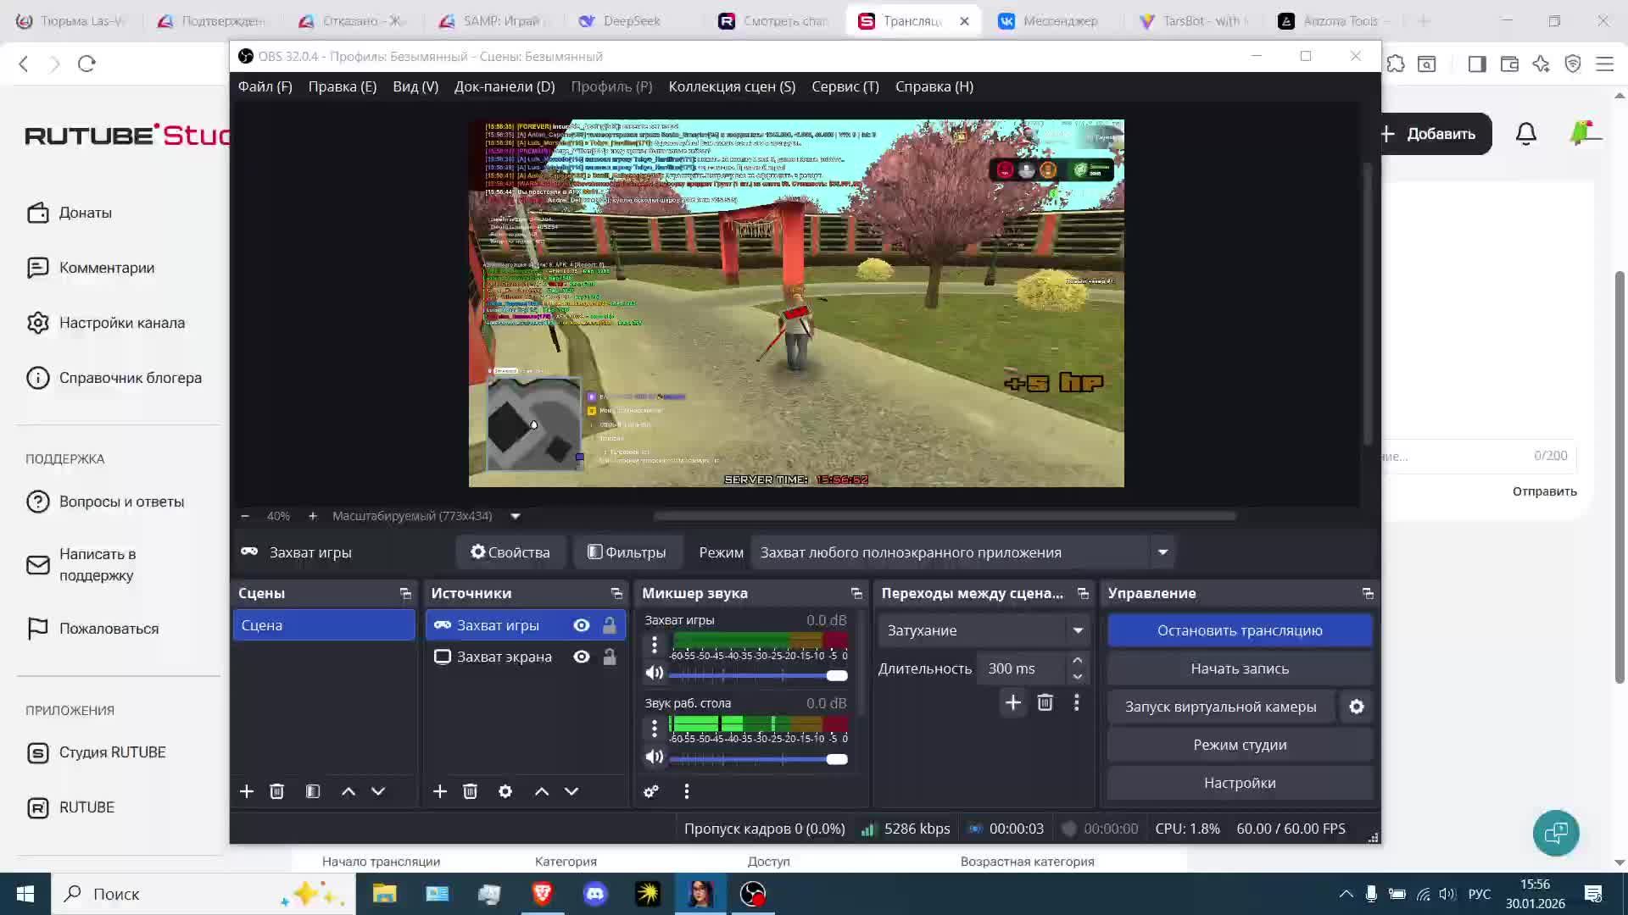Open the Сервис (T) menu
The image size is (1628, 915).
tap(845, 86)
